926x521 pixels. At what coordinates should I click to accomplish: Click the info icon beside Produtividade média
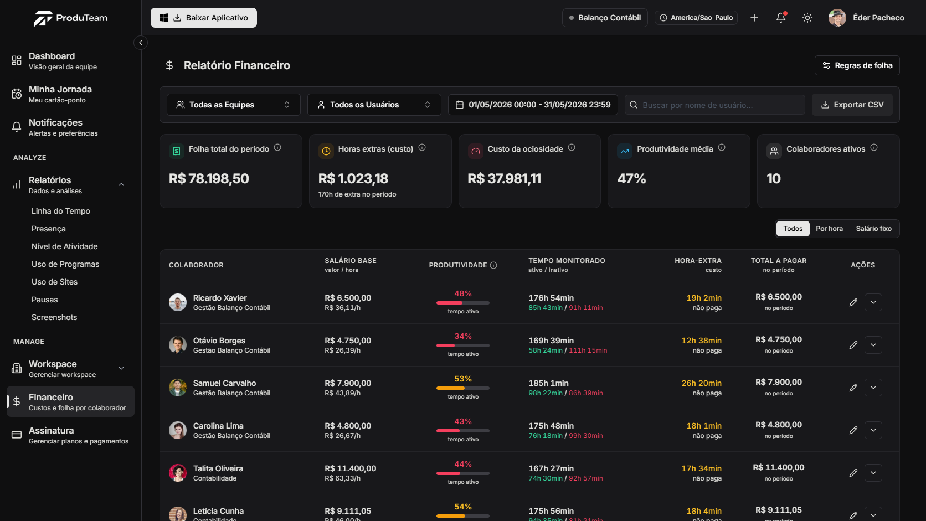(x=722, y=148)
